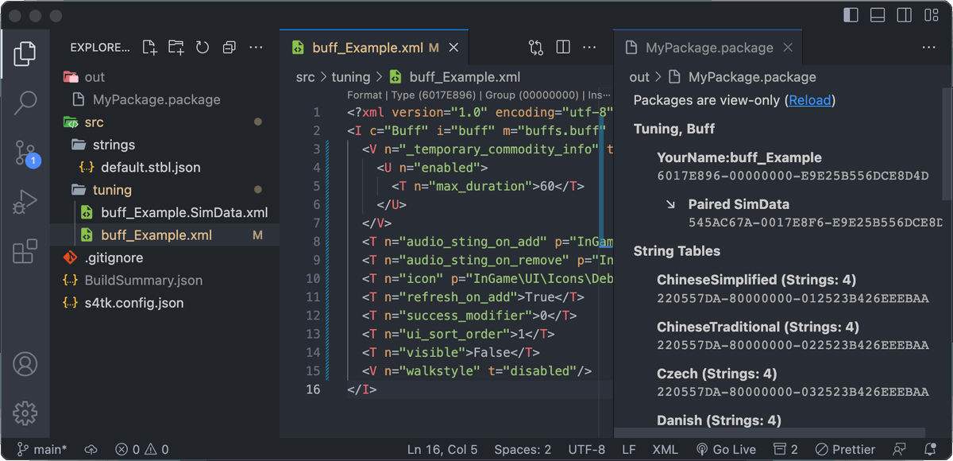Click the Reload link for packages
This screenshot has height=461, width=953.
809,100
